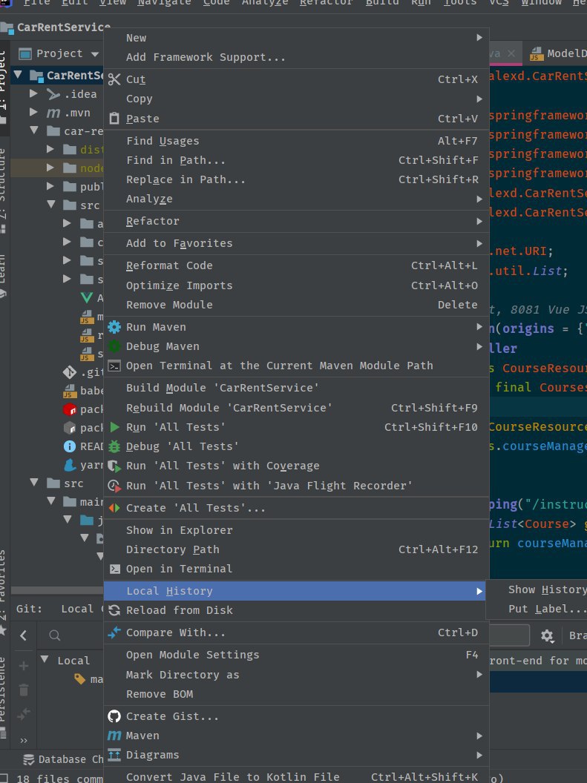
Task: Click the Debug Maven bug icon
Action: pos(114,346)
